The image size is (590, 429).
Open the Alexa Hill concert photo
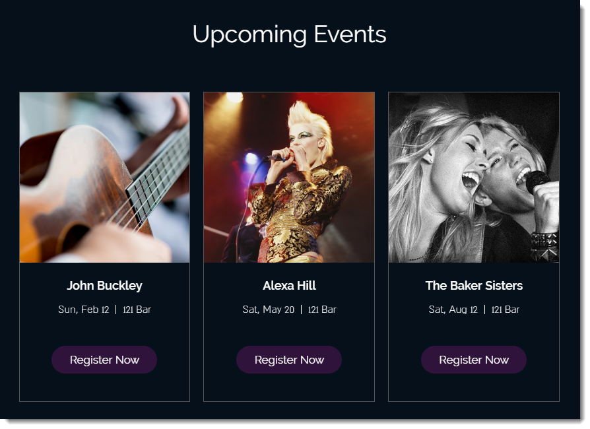(x=289, y=177)
